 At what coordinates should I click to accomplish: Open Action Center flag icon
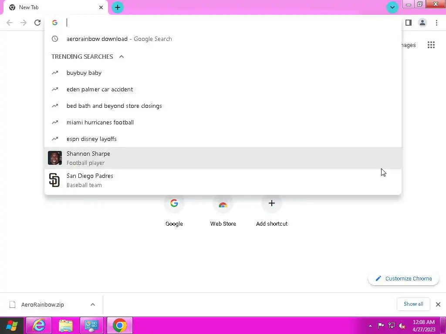click(381, 325)
